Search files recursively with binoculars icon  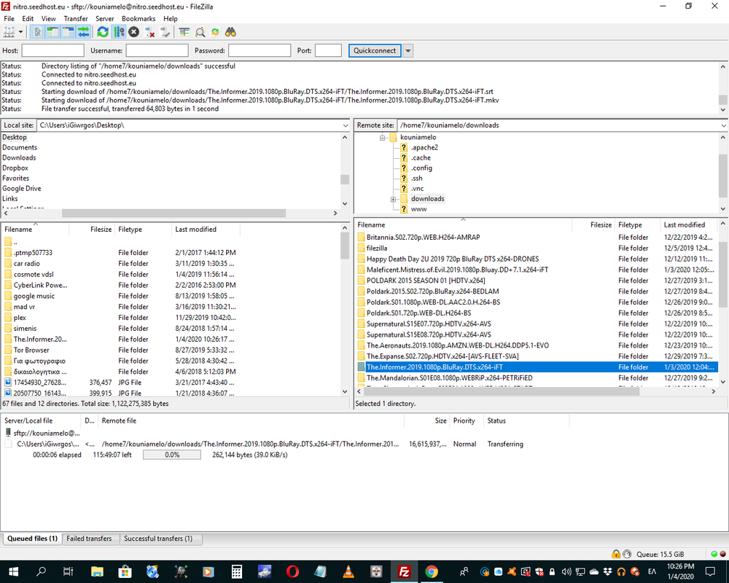tap(230, 32)
